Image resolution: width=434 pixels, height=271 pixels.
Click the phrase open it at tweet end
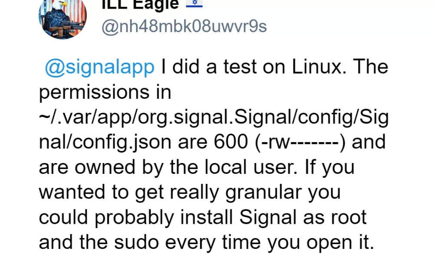click(340, 243)
